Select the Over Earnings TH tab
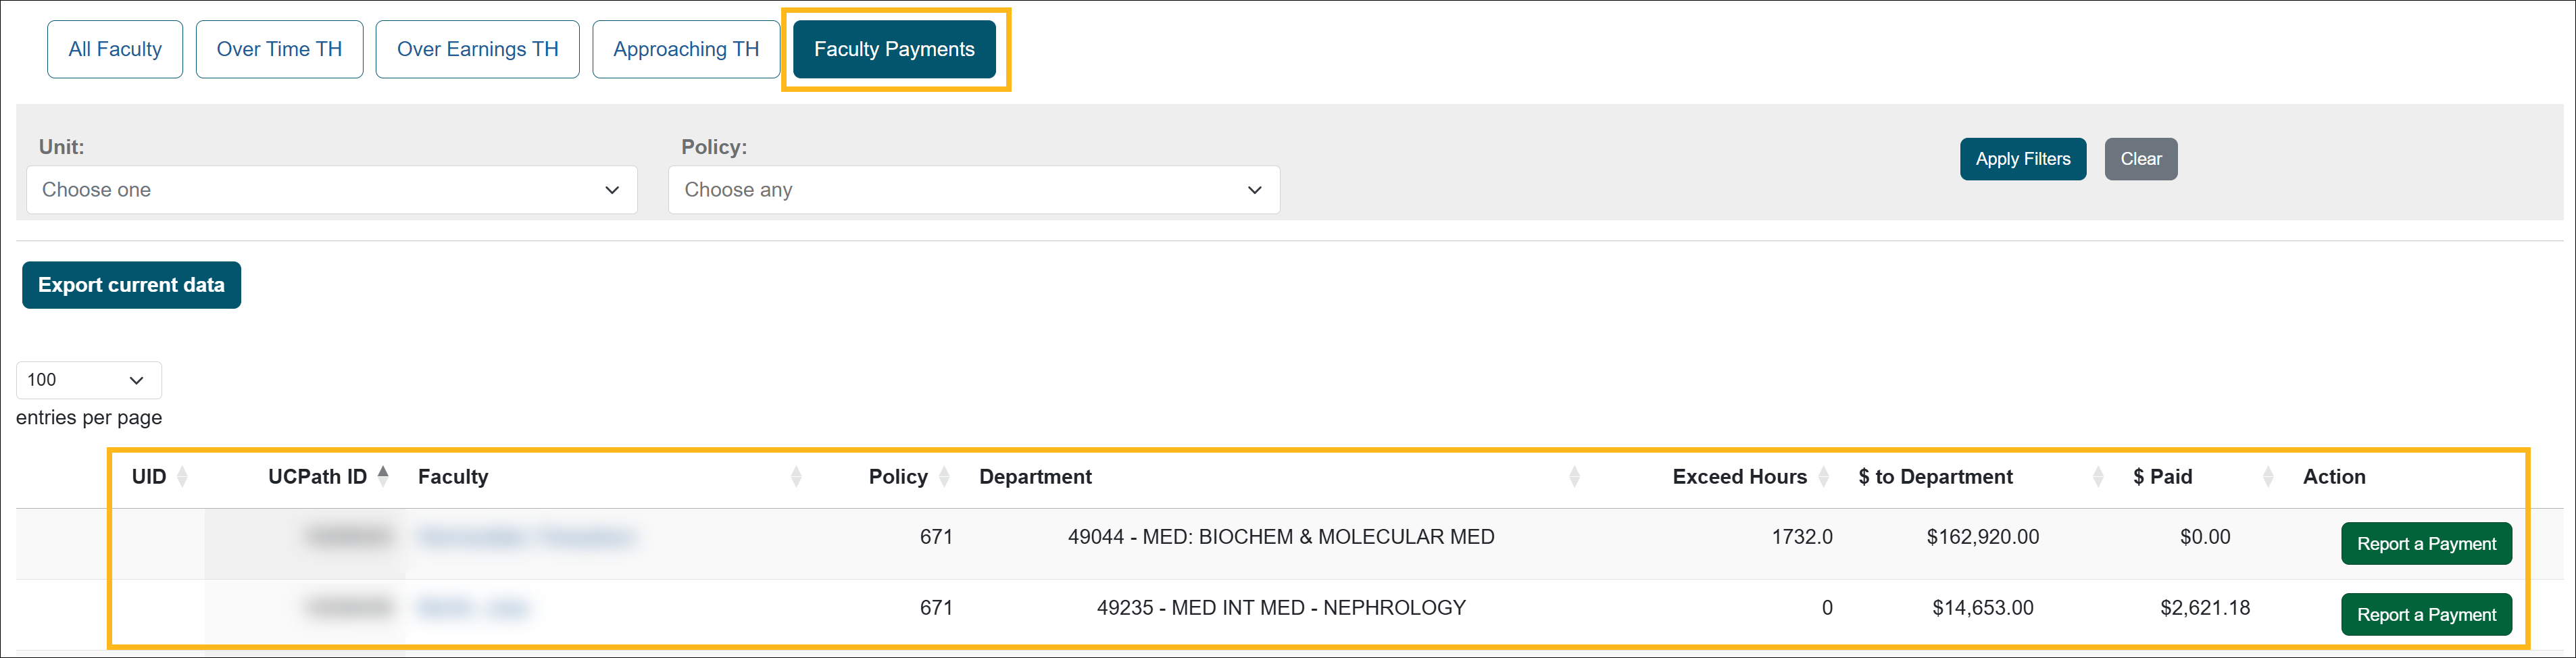 (477, 49)
